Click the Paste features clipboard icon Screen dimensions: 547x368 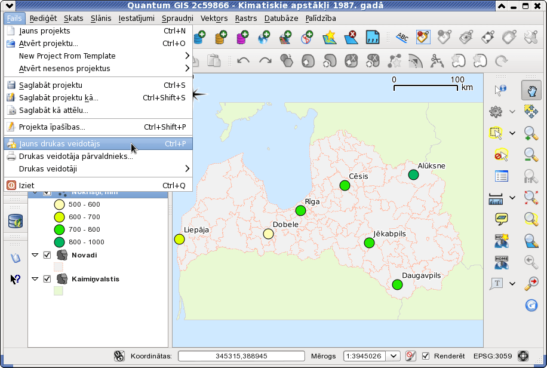pos(214,61)
